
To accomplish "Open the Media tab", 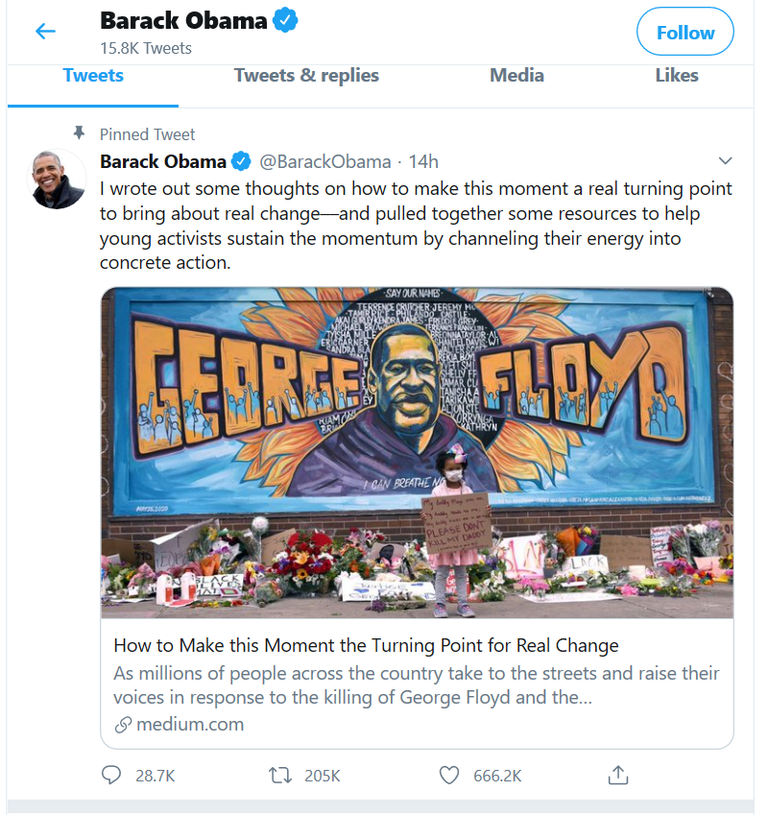I will [516, 76].
